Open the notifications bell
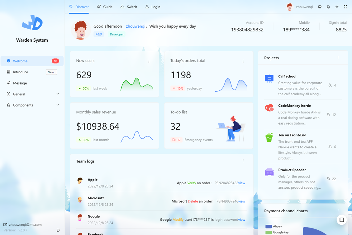Screen dimensions: 352x235 (x=328, y=7)
